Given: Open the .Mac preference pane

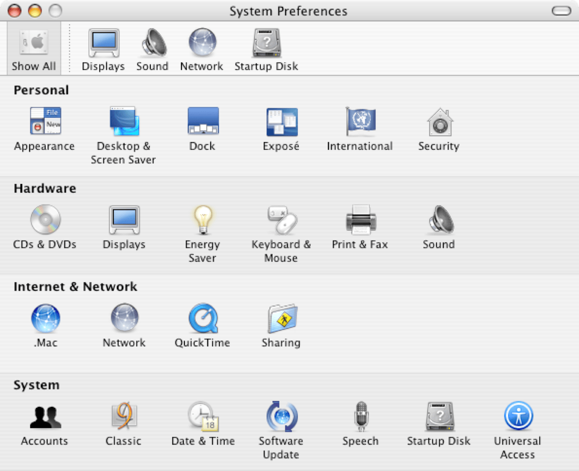Looking at the screenshot, I should click(45, 326).
